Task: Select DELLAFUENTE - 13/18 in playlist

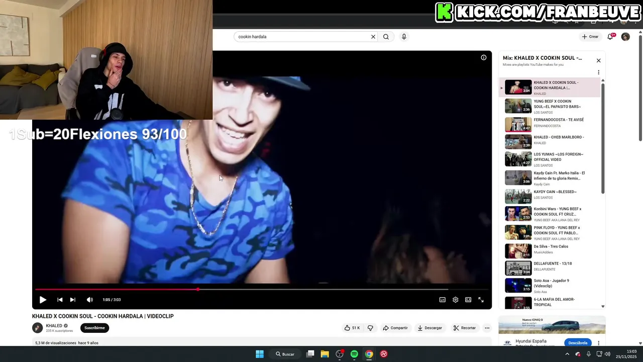Action: [550, 267]
